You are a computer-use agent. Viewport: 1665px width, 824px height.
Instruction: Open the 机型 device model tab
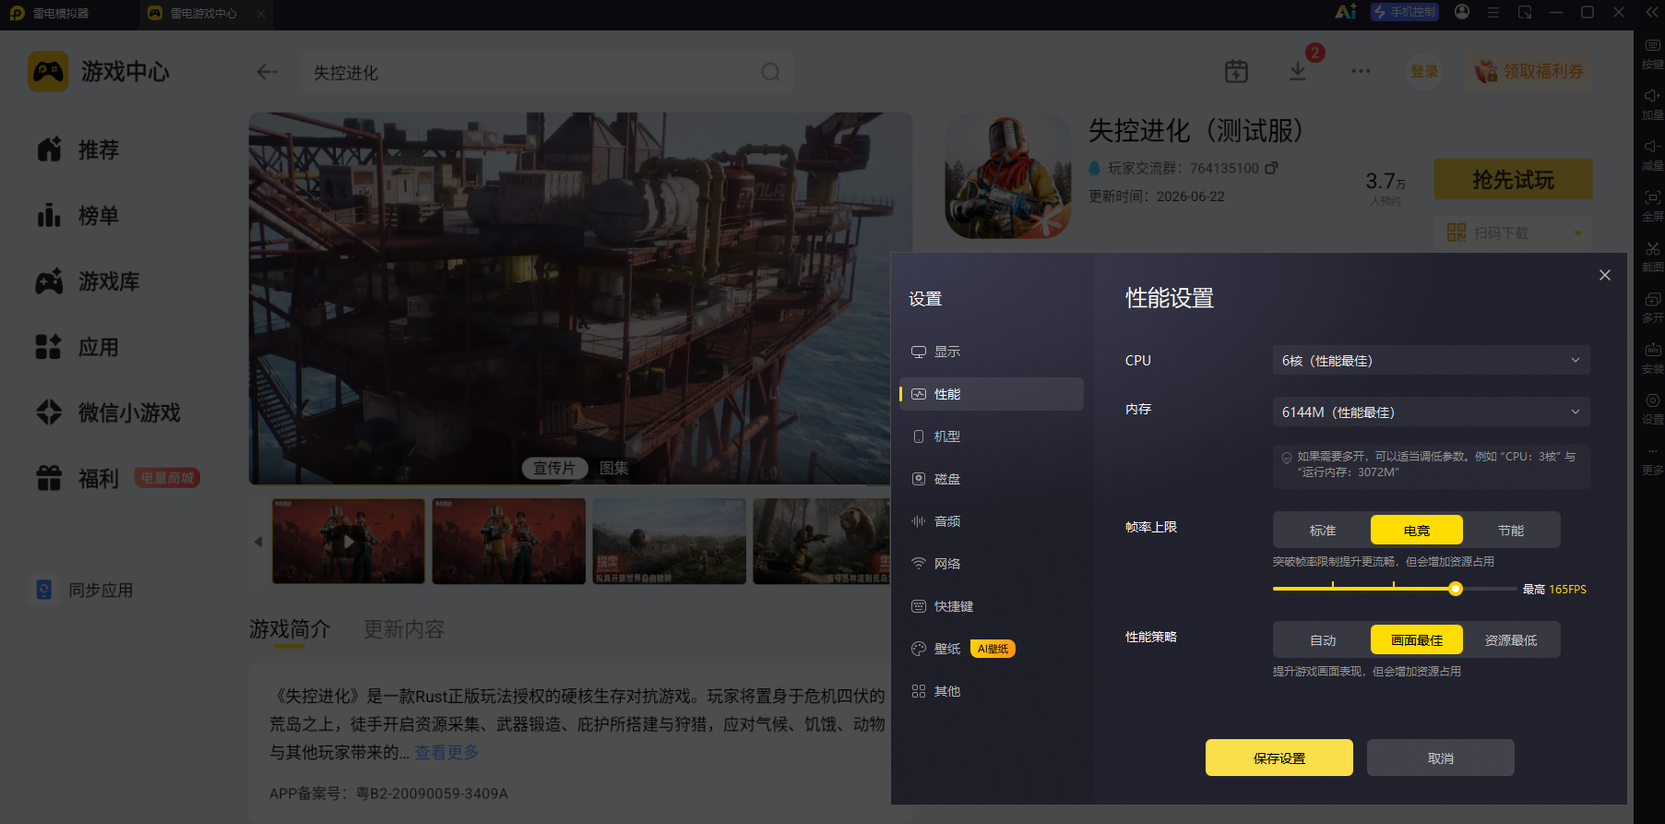tap(991, 436)
